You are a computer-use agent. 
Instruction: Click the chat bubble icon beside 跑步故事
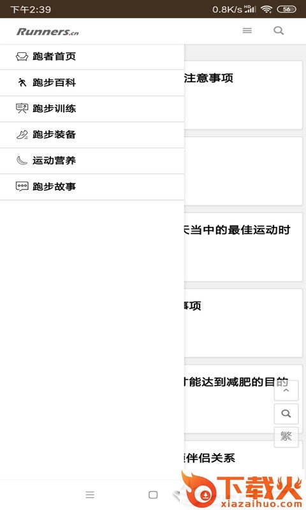[x=22, y=186]
